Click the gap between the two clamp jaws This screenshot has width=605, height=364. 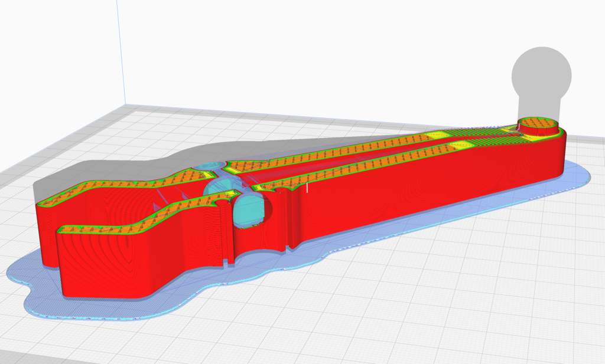click(x=171, y=195)
